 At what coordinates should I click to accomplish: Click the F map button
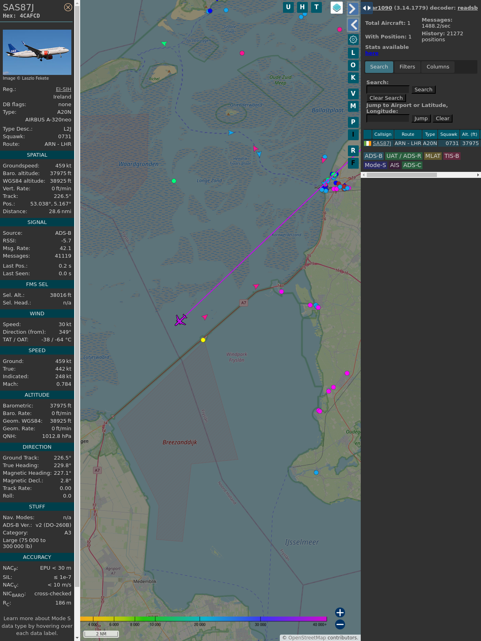353,163
